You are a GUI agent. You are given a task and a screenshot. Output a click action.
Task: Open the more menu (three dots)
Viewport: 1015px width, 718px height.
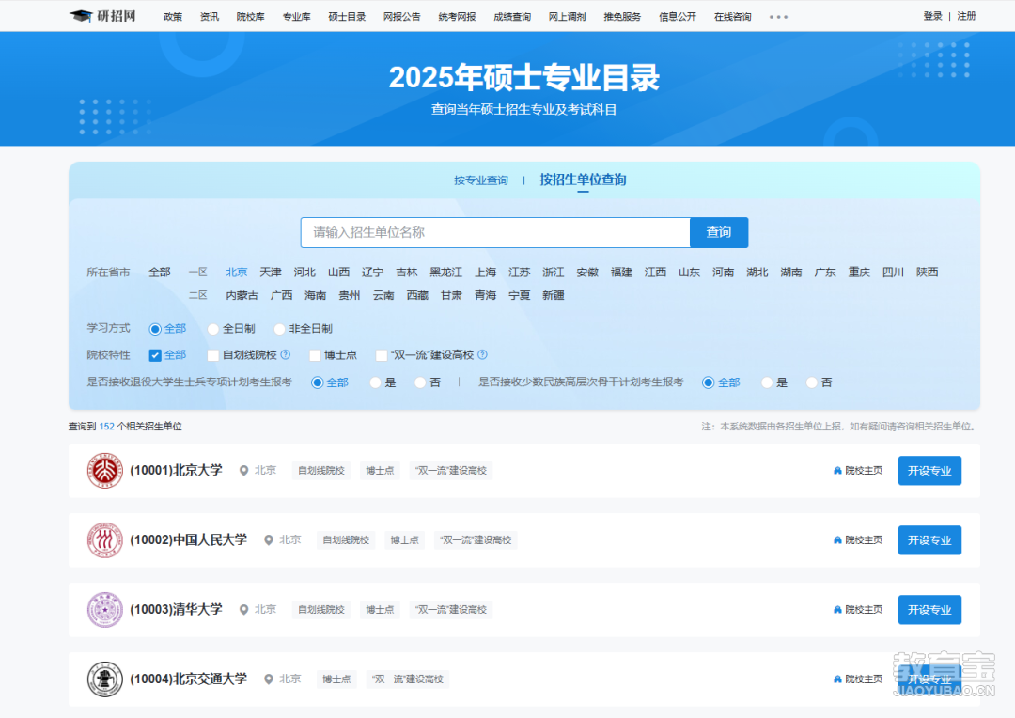(778, 17)
